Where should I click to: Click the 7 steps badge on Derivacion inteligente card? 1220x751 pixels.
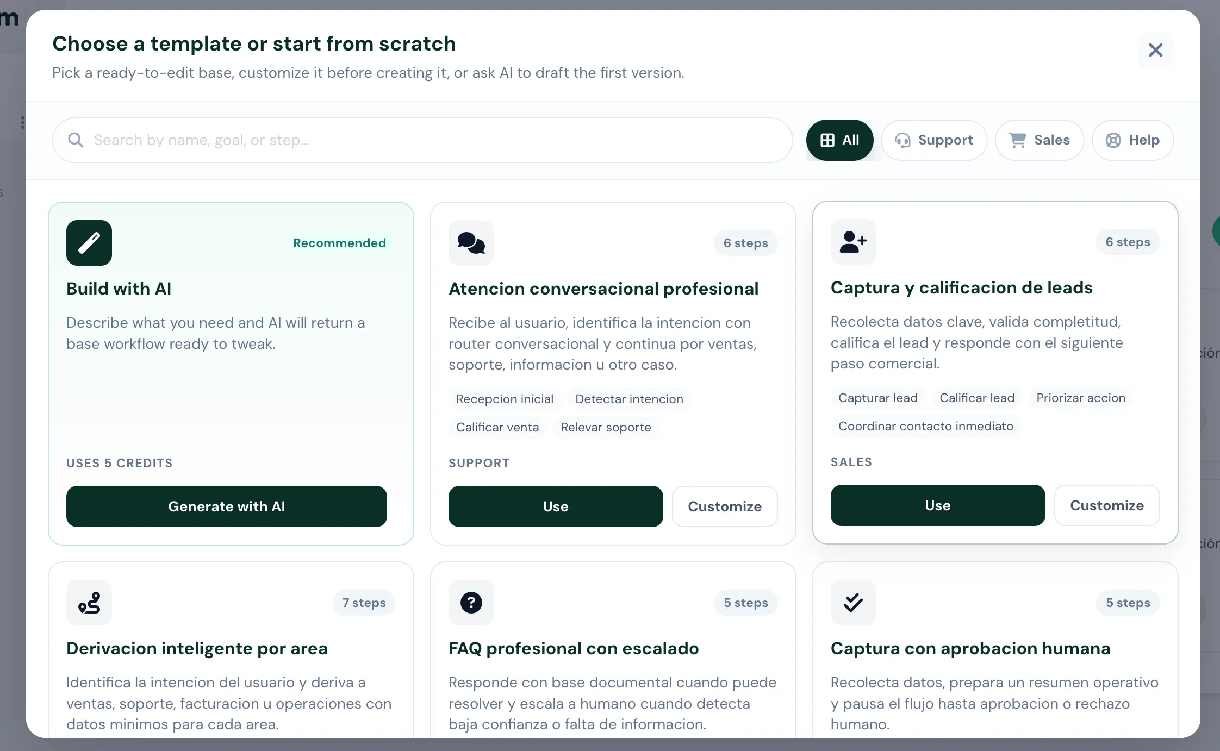coord(364,603)
